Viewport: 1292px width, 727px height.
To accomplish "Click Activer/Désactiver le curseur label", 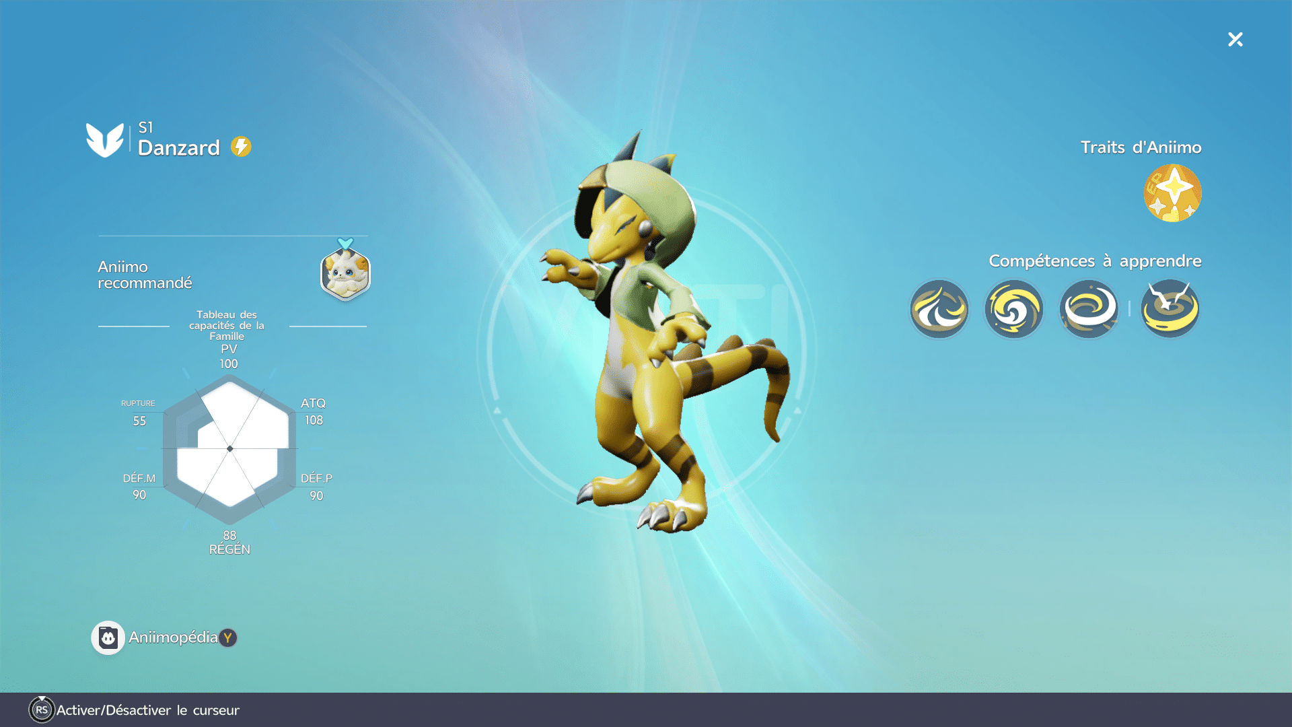I will click(x=148, y=710).
